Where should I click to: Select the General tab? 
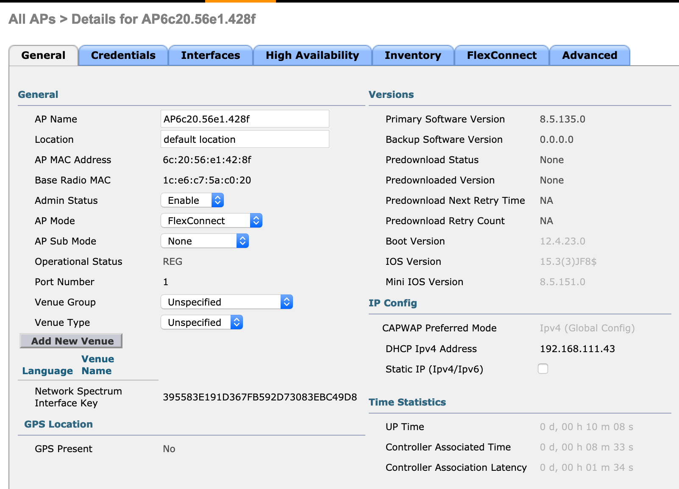click(43, 55)
